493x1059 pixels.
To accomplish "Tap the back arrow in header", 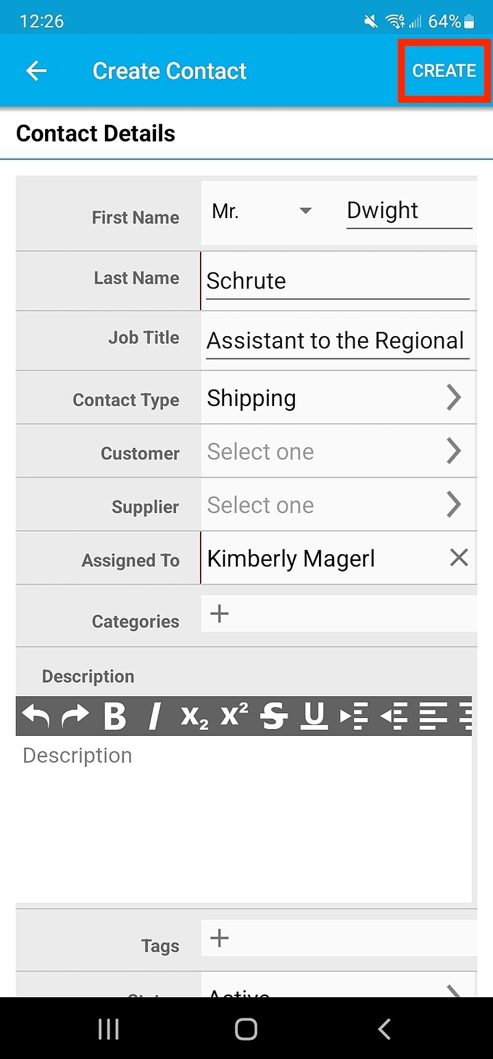I will [x=36, y=71].
